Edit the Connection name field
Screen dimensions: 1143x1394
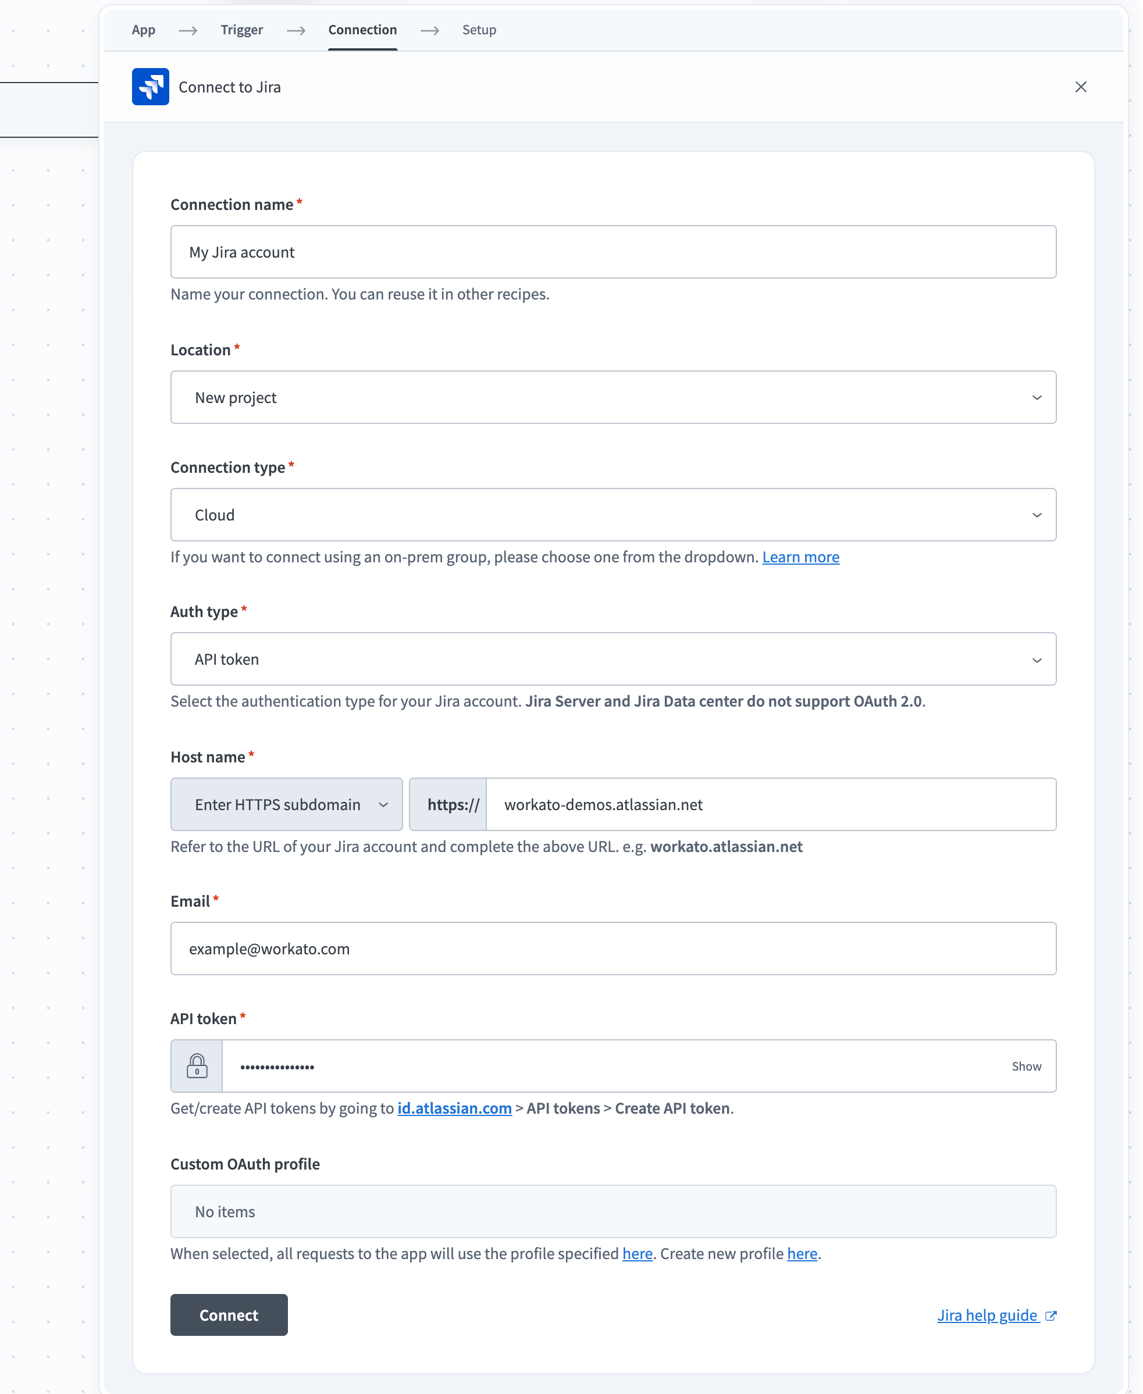click(x=613, y=252)
